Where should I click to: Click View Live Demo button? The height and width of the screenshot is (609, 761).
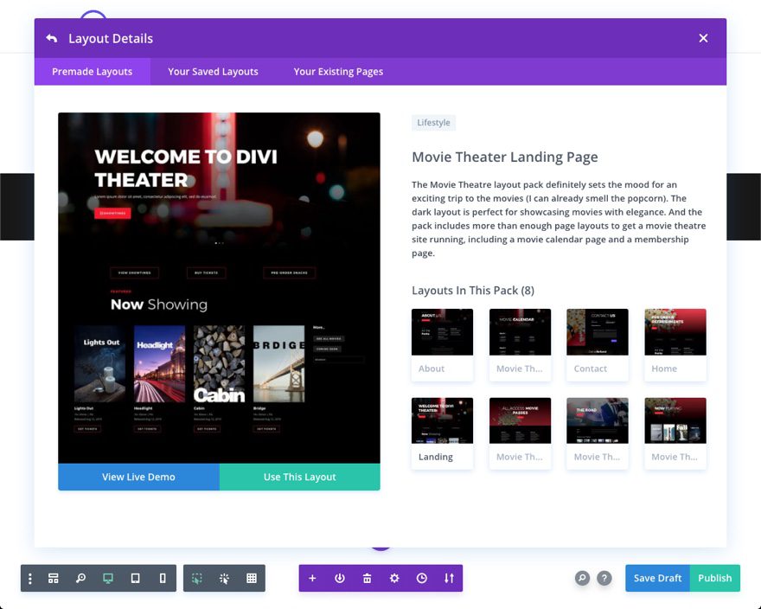(x=138, y=477)
